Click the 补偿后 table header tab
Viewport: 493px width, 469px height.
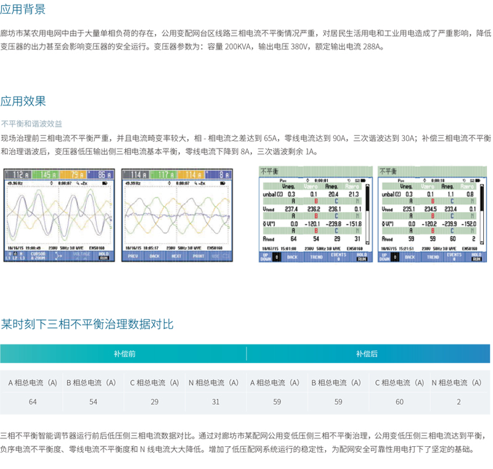pos(369,354)
